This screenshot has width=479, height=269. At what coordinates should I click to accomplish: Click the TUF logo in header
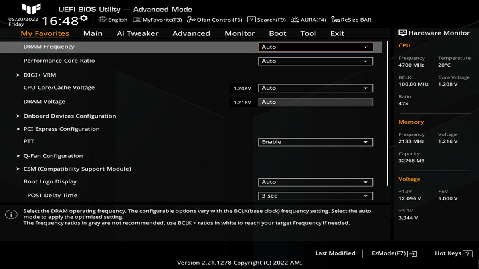(x=31, y=9)
